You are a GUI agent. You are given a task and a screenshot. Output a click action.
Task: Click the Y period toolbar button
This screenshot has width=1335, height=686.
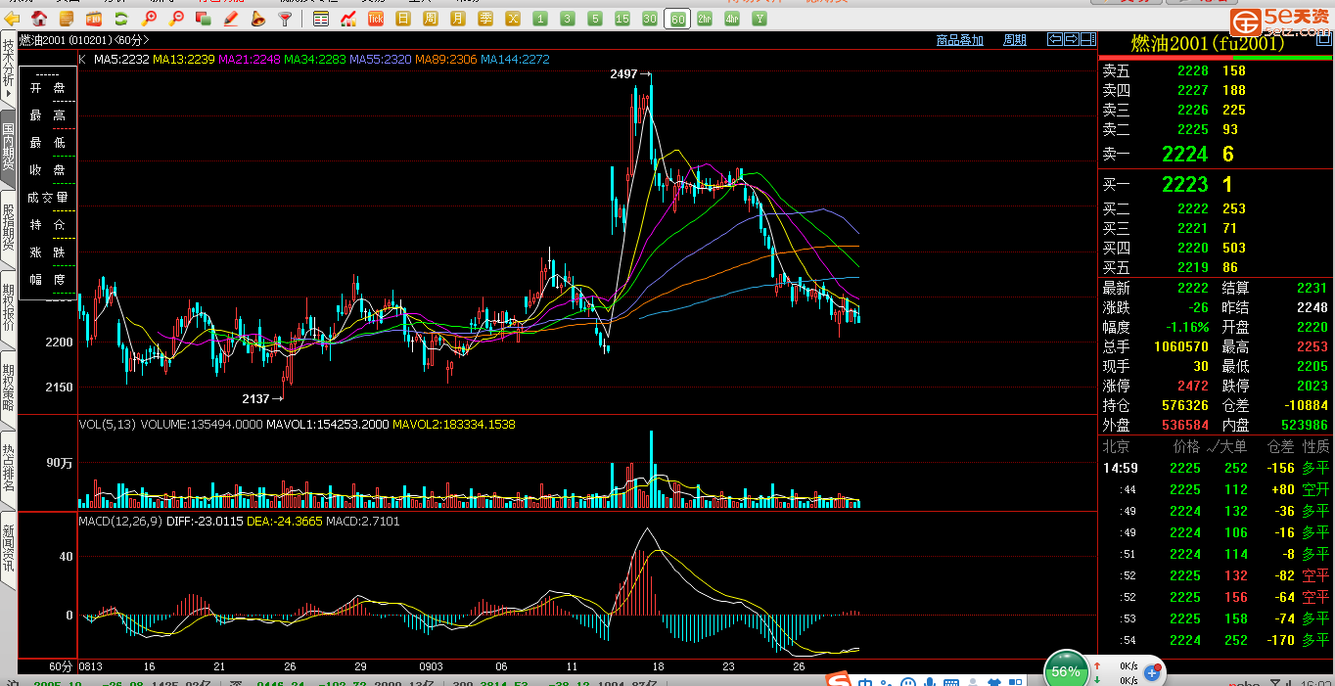[x=760, y=19]
